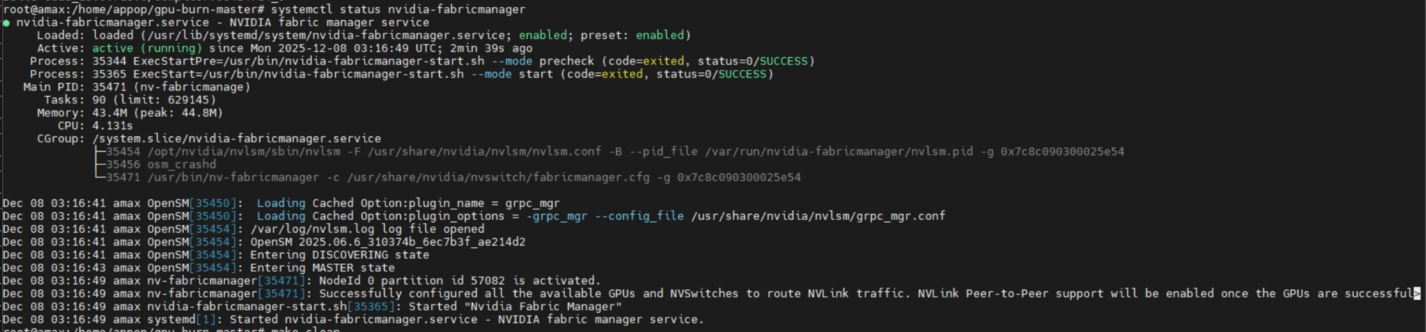Click the Memory 43.4M value

[x=109, y=113]
